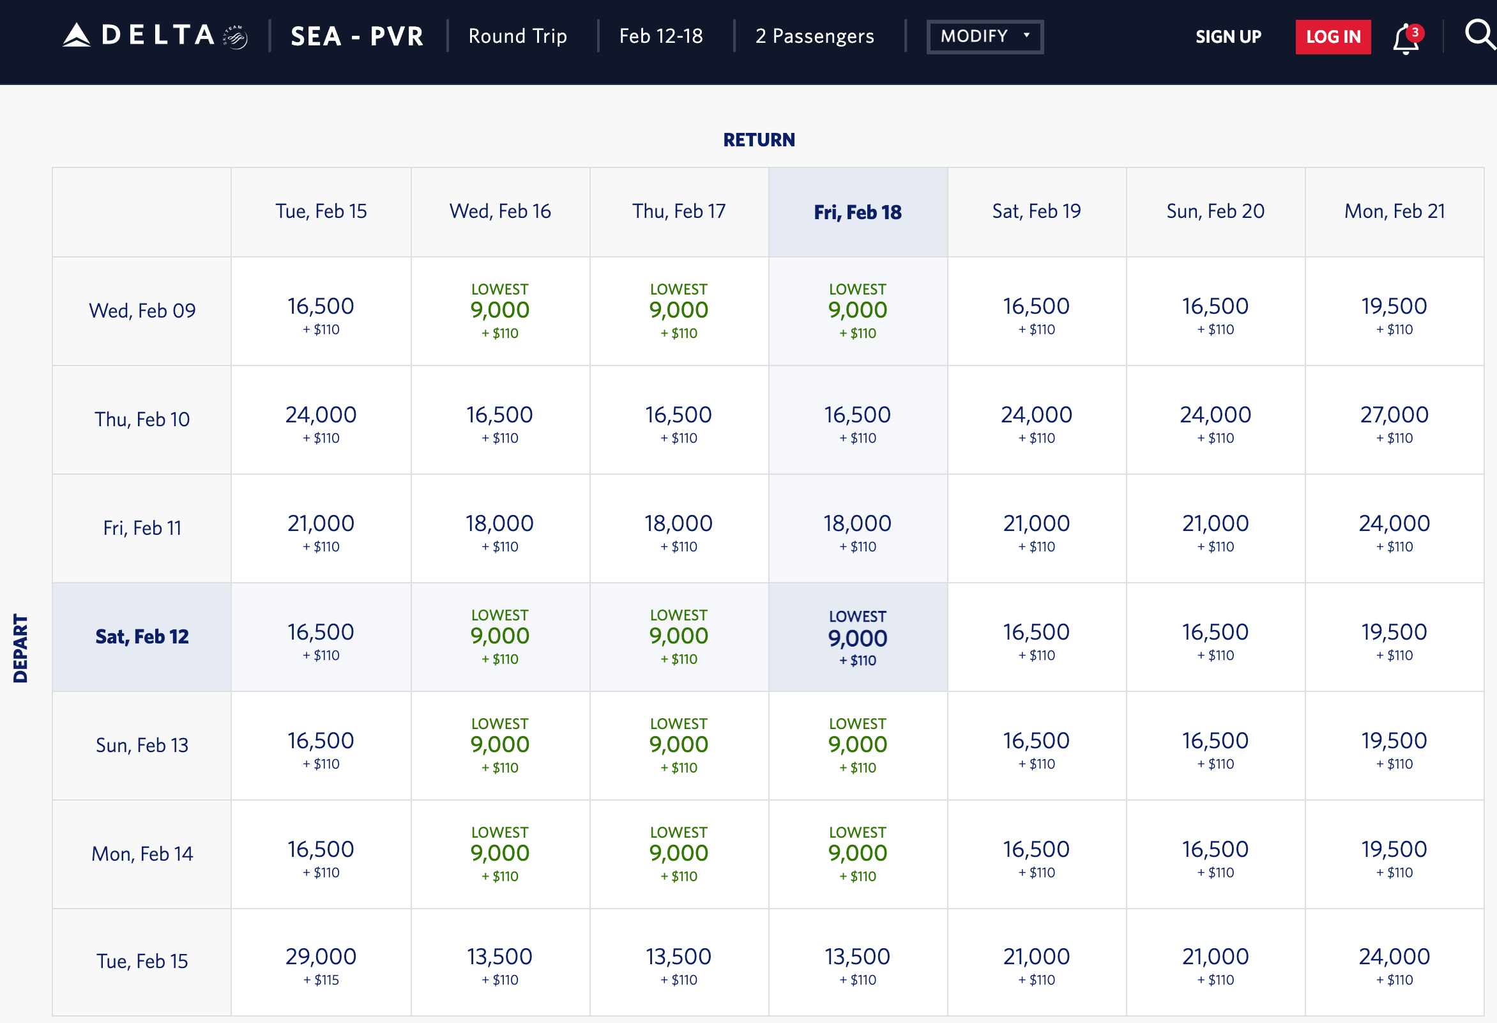Click the Round Trip trip type option
The image size is (1497, 1023).
(517, 37)
